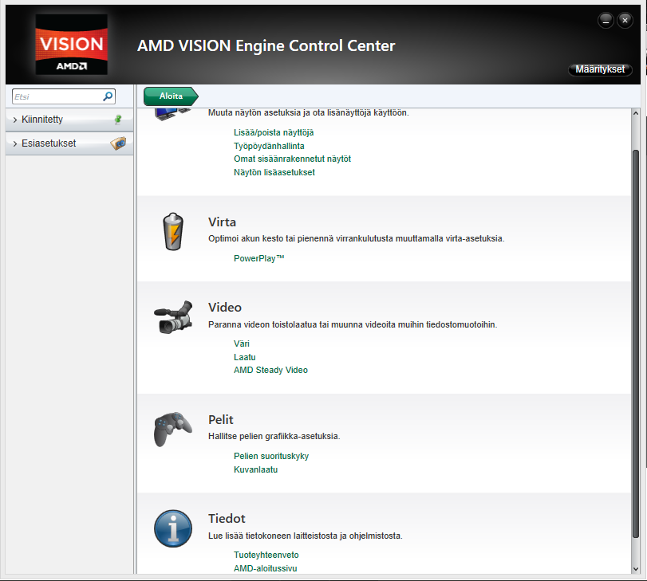Click the AMD VISION logo
This screenshot has height=581, width=647.
click(x=70, y=45)
